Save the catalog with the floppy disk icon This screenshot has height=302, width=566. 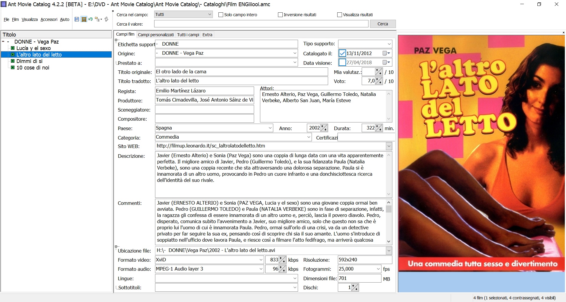[x=77, y=19]
